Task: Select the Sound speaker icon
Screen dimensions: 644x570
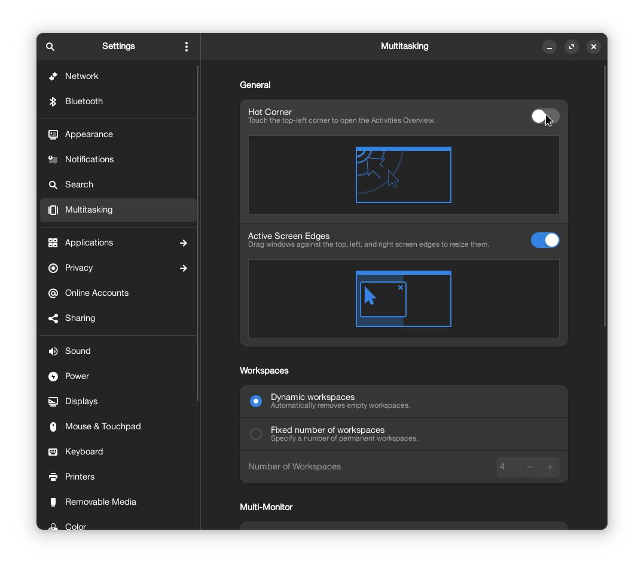Action: click(x=53, y=351)
